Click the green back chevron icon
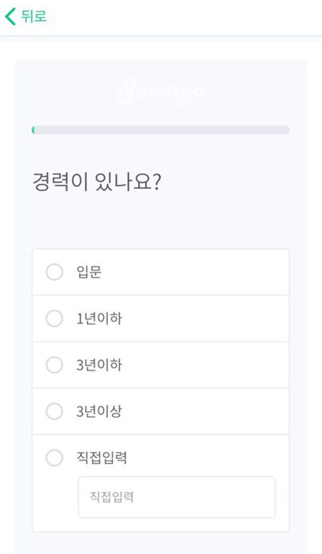The image size is (322, 554). (x=10, y=17)
